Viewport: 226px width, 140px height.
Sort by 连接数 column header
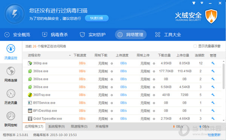click(x=200, y=55)
